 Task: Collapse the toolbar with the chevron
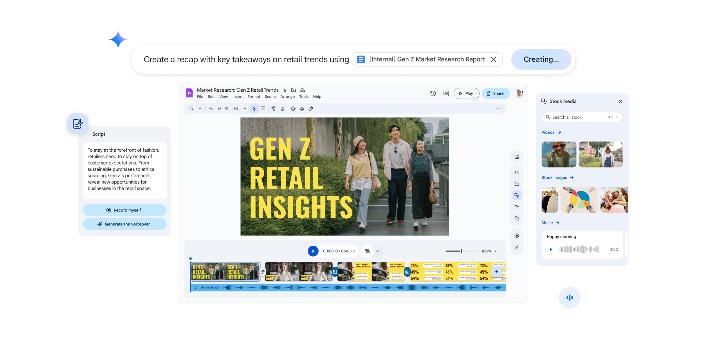click(x=498, y=108)
